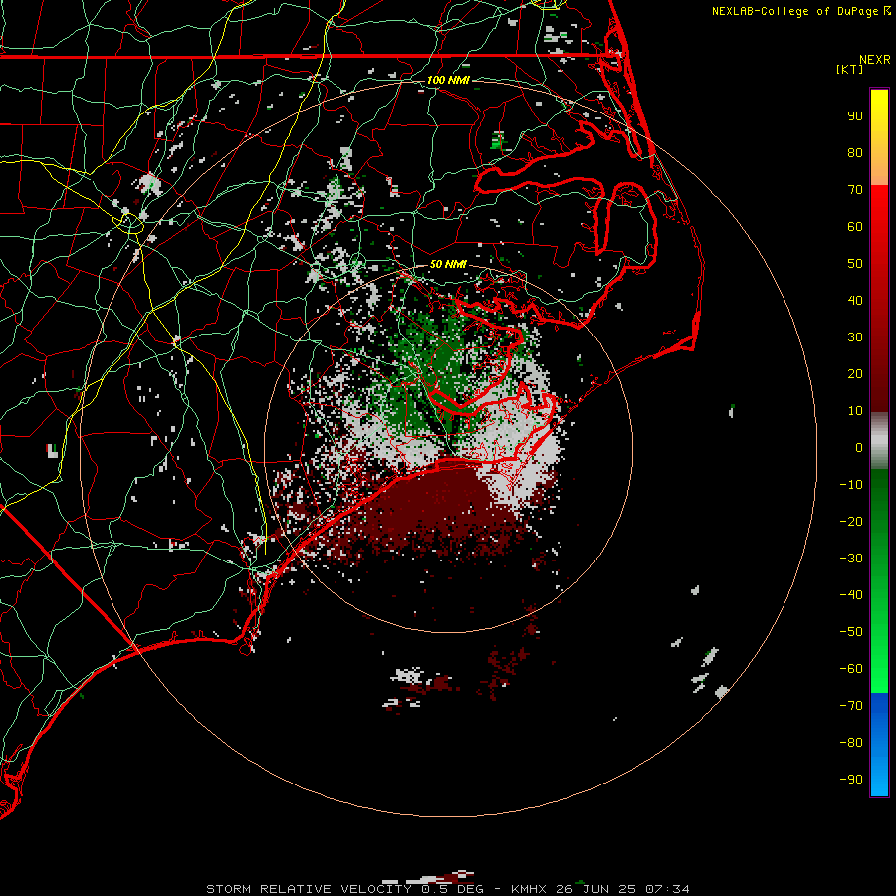Viewport: 896px width, 896px height.
Task: Click the 40 value on velocity scale
Action: [855, 301]
